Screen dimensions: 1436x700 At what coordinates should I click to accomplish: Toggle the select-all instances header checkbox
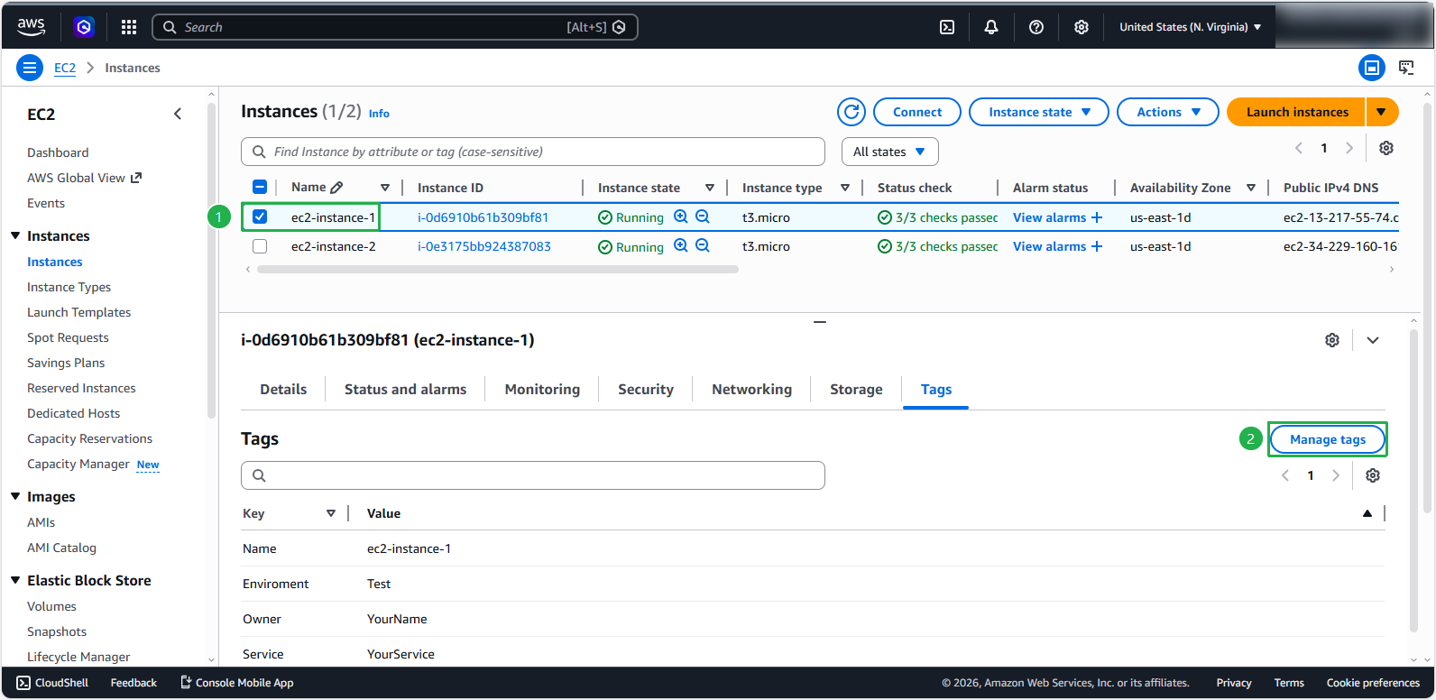pyautogui.click(x=260, y=187)
